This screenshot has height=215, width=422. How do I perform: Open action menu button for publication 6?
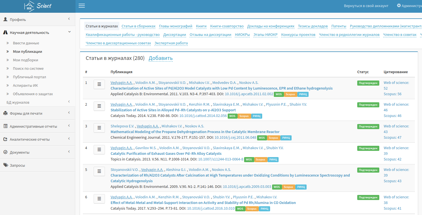click(99, 199)
